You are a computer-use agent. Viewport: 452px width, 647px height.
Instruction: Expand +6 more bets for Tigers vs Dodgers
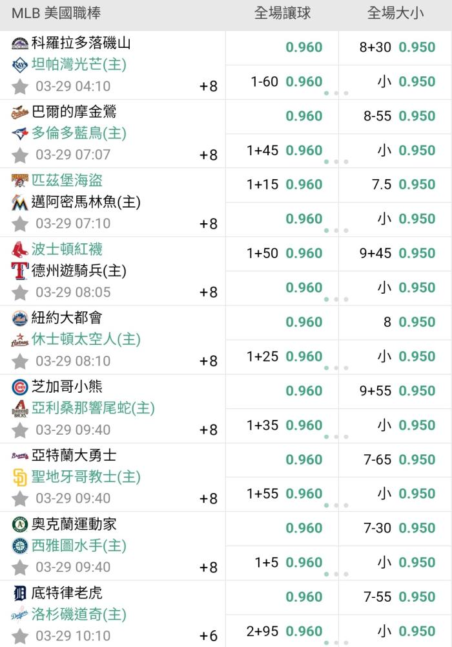click(209, 636)
